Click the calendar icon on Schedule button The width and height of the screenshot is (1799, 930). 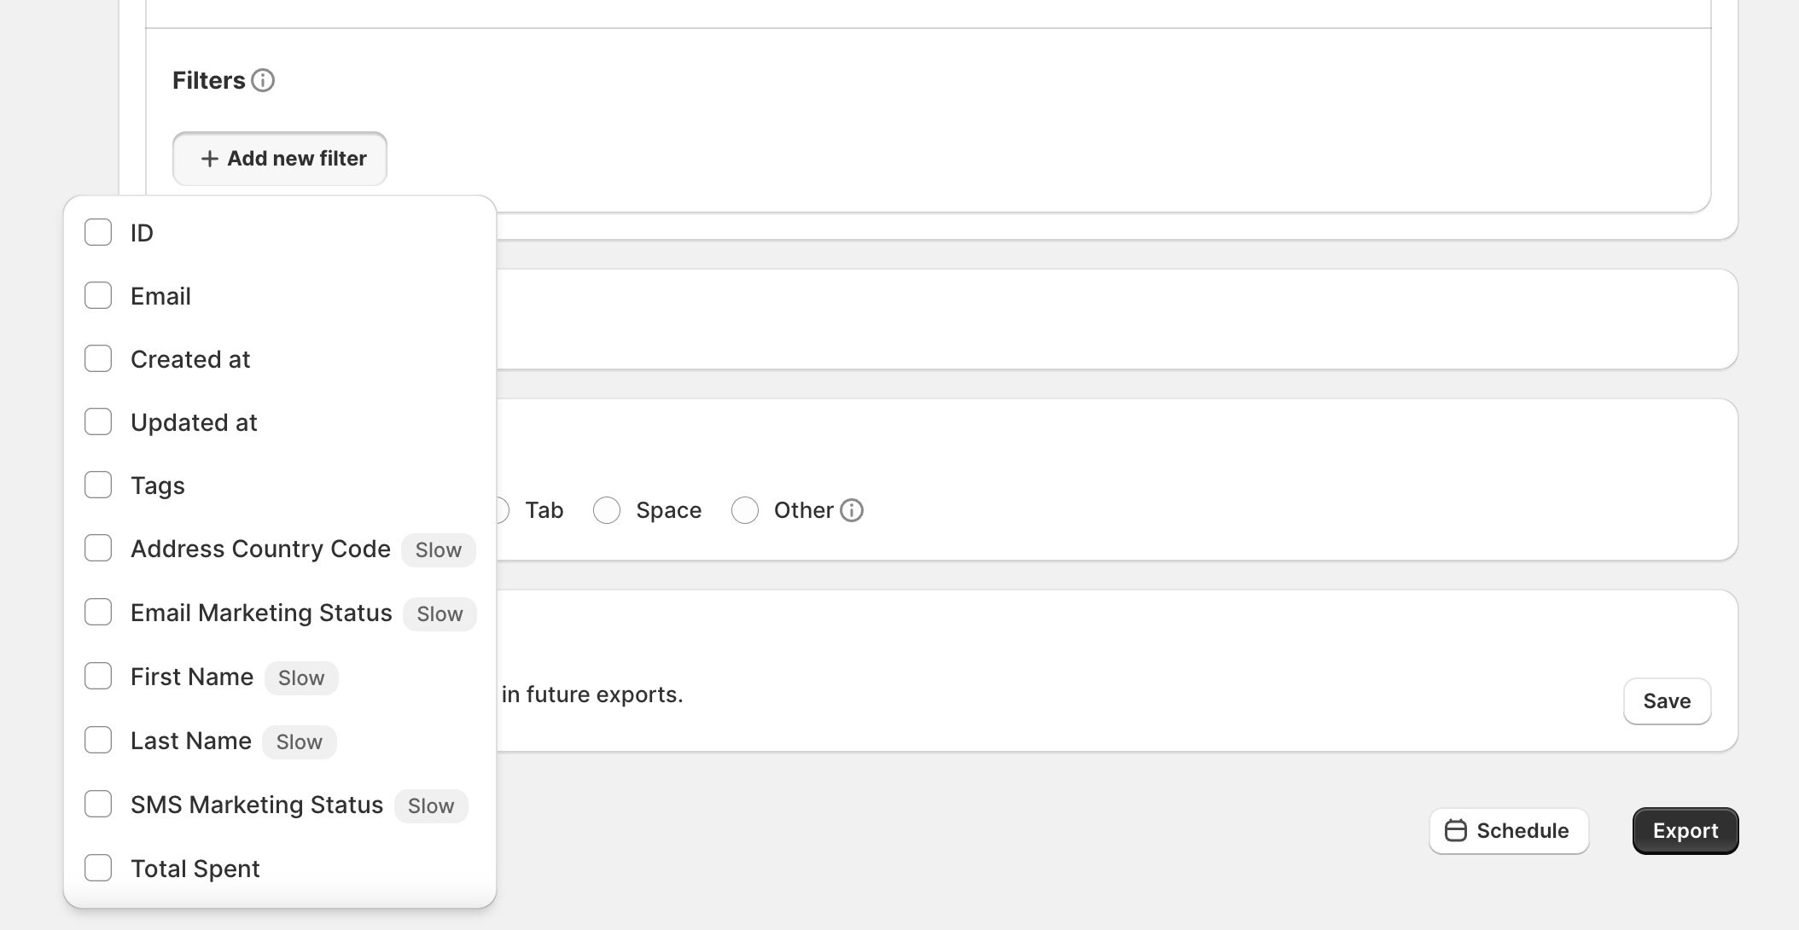[x=1456, y=830]
